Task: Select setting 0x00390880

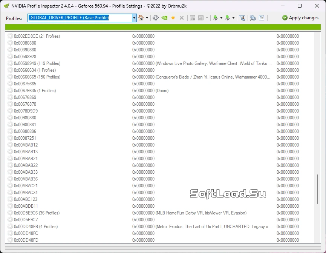Action: [25, 50]
